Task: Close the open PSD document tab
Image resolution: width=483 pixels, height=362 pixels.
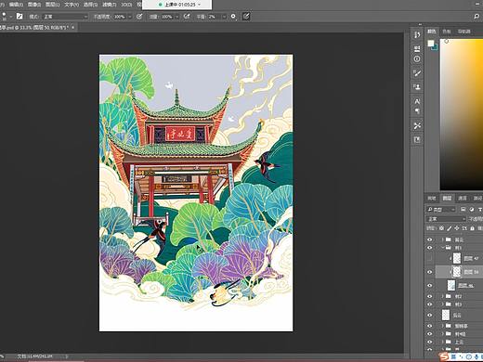Action: (x=73, y=28)
